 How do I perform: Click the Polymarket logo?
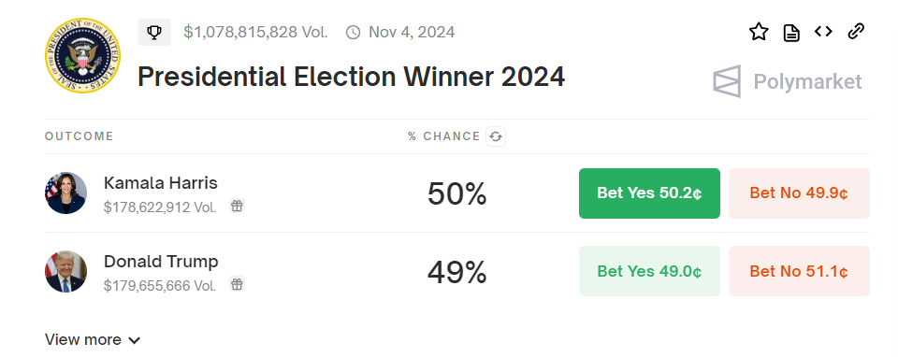788,81
